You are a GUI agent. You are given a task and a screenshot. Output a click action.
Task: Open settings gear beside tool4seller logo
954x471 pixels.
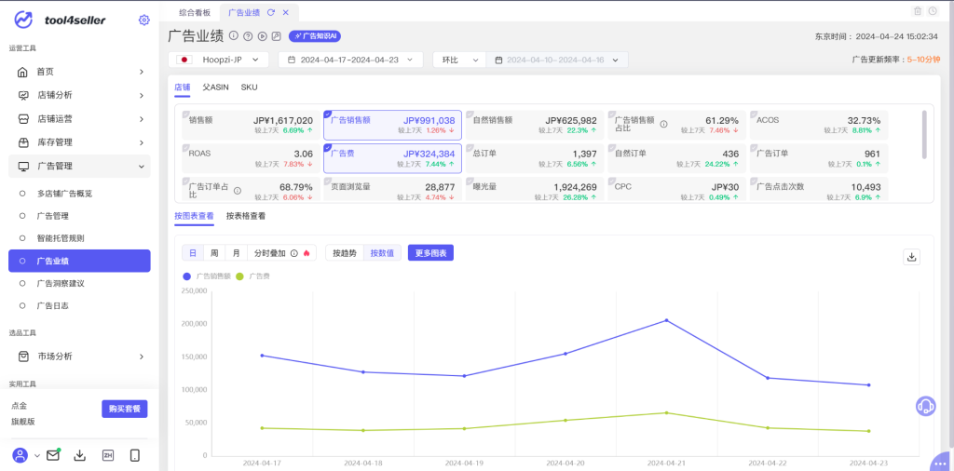pyautogui.click(x=144, y=20)
